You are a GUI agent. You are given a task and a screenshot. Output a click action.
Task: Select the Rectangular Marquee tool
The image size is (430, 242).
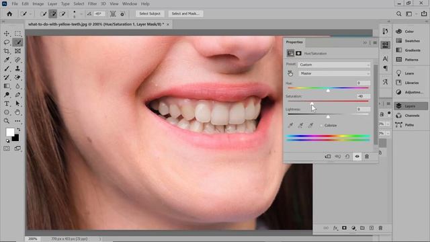pos(17,34)
